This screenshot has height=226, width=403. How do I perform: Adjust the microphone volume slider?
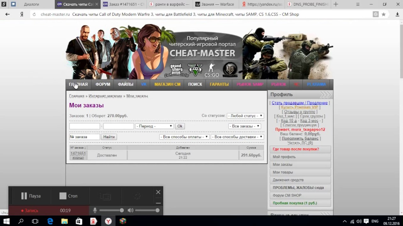click(111, 210)
